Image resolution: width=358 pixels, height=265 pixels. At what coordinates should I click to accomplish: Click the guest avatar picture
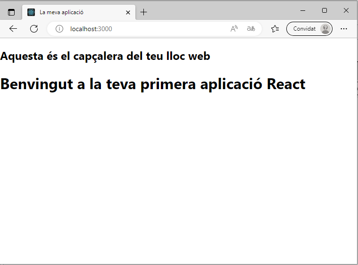point(325,29)
